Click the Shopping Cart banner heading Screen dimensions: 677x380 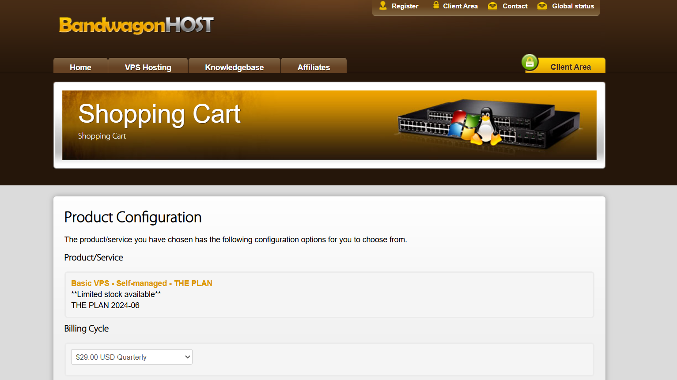[159, 114]
